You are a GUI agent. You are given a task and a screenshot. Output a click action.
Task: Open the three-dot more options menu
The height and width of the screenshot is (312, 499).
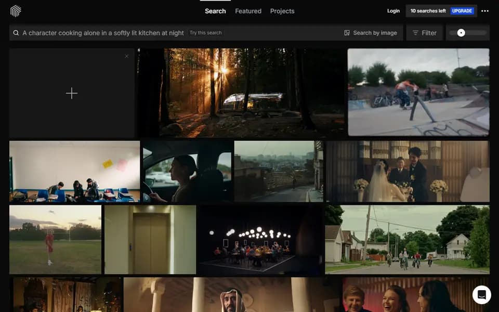click(x=484, y=11)
